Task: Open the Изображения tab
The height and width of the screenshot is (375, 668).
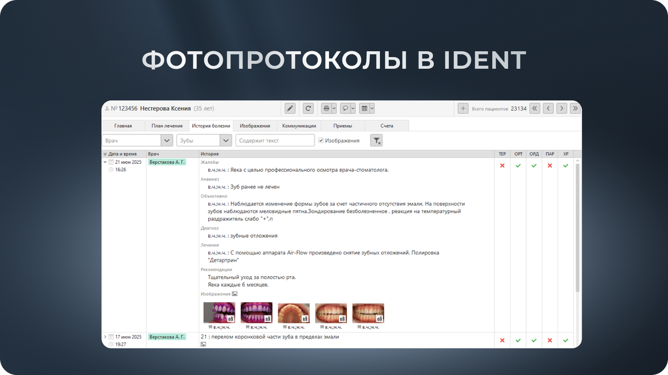Action: [x=254, y=126]
